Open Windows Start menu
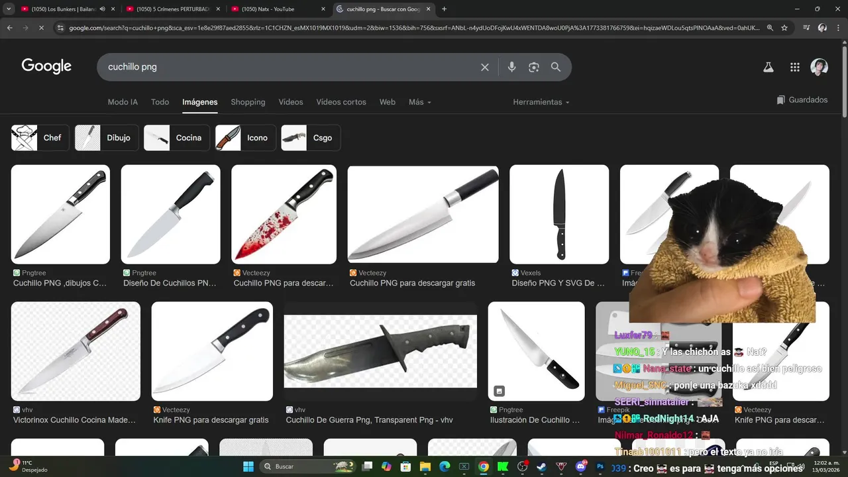 click(248, 466)
